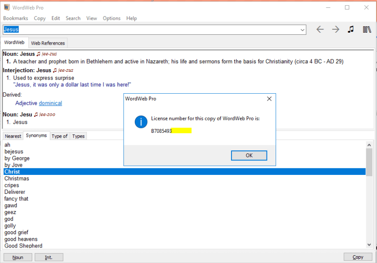Screen dimensions: 377x263
Task: Click the blue info icon in dialog
Action: [141, 122]
